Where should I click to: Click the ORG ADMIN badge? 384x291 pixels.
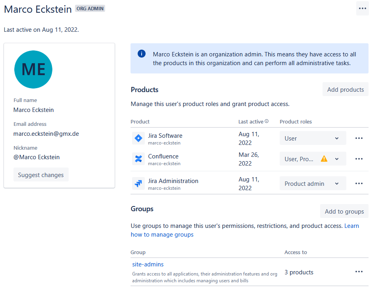tap(90, 8)
